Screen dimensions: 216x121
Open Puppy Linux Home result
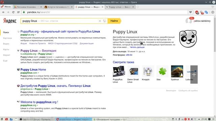click(x=33, y=70)
